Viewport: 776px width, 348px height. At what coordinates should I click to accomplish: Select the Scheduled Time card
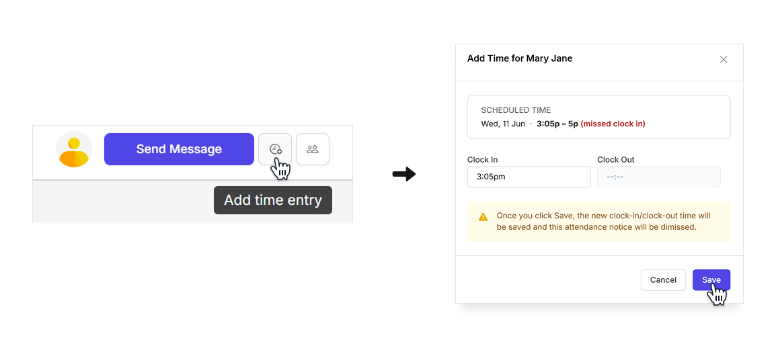click(598, 117)
